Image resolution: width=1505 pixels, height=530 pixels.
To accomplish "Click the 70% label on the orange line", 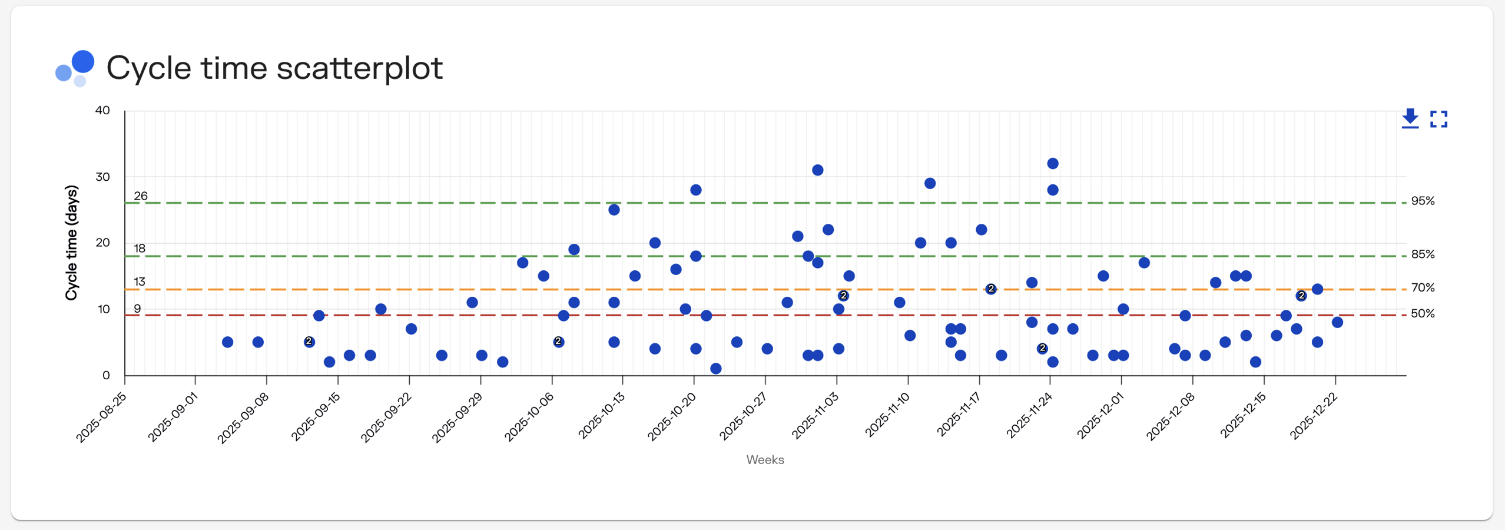I will point(1423,288).
